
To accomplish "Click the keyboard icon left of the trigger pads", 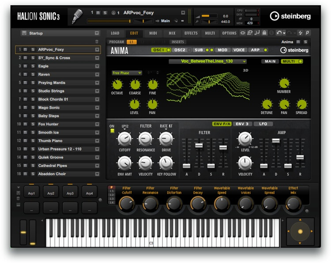I will [x=19, y=204].
